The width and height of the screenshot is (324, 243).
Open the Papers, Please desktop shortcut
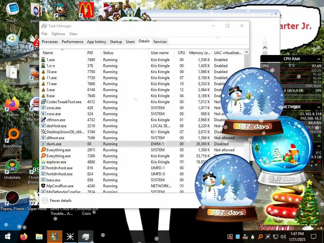(x=12, y=201)
